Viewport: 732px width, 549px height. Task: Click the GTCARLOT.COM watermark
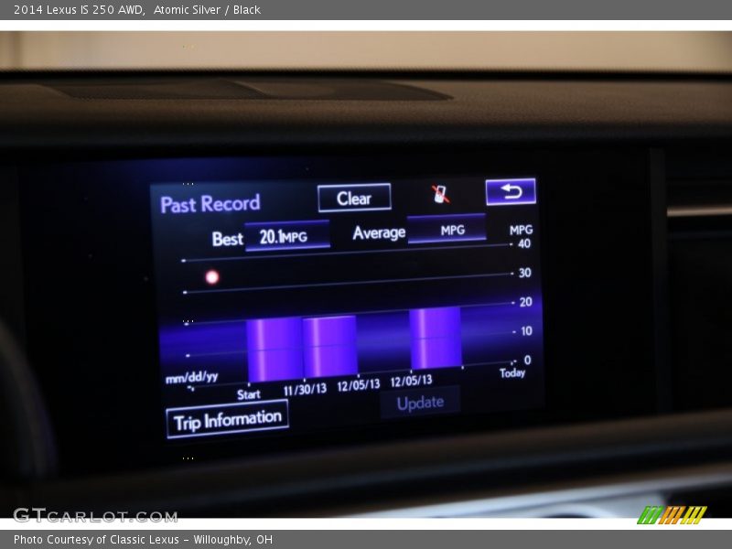[x=95, y=515]
